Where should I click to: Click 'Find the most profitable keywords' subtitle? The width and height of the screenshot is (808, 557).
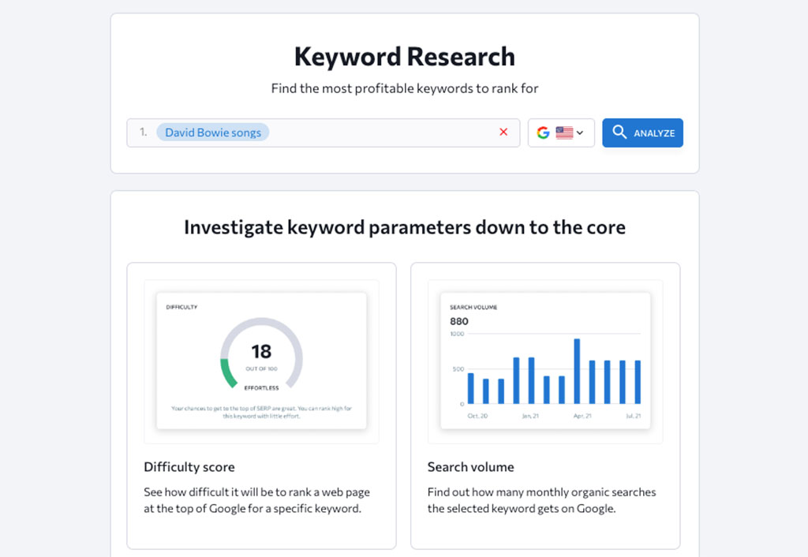(405, 88)
